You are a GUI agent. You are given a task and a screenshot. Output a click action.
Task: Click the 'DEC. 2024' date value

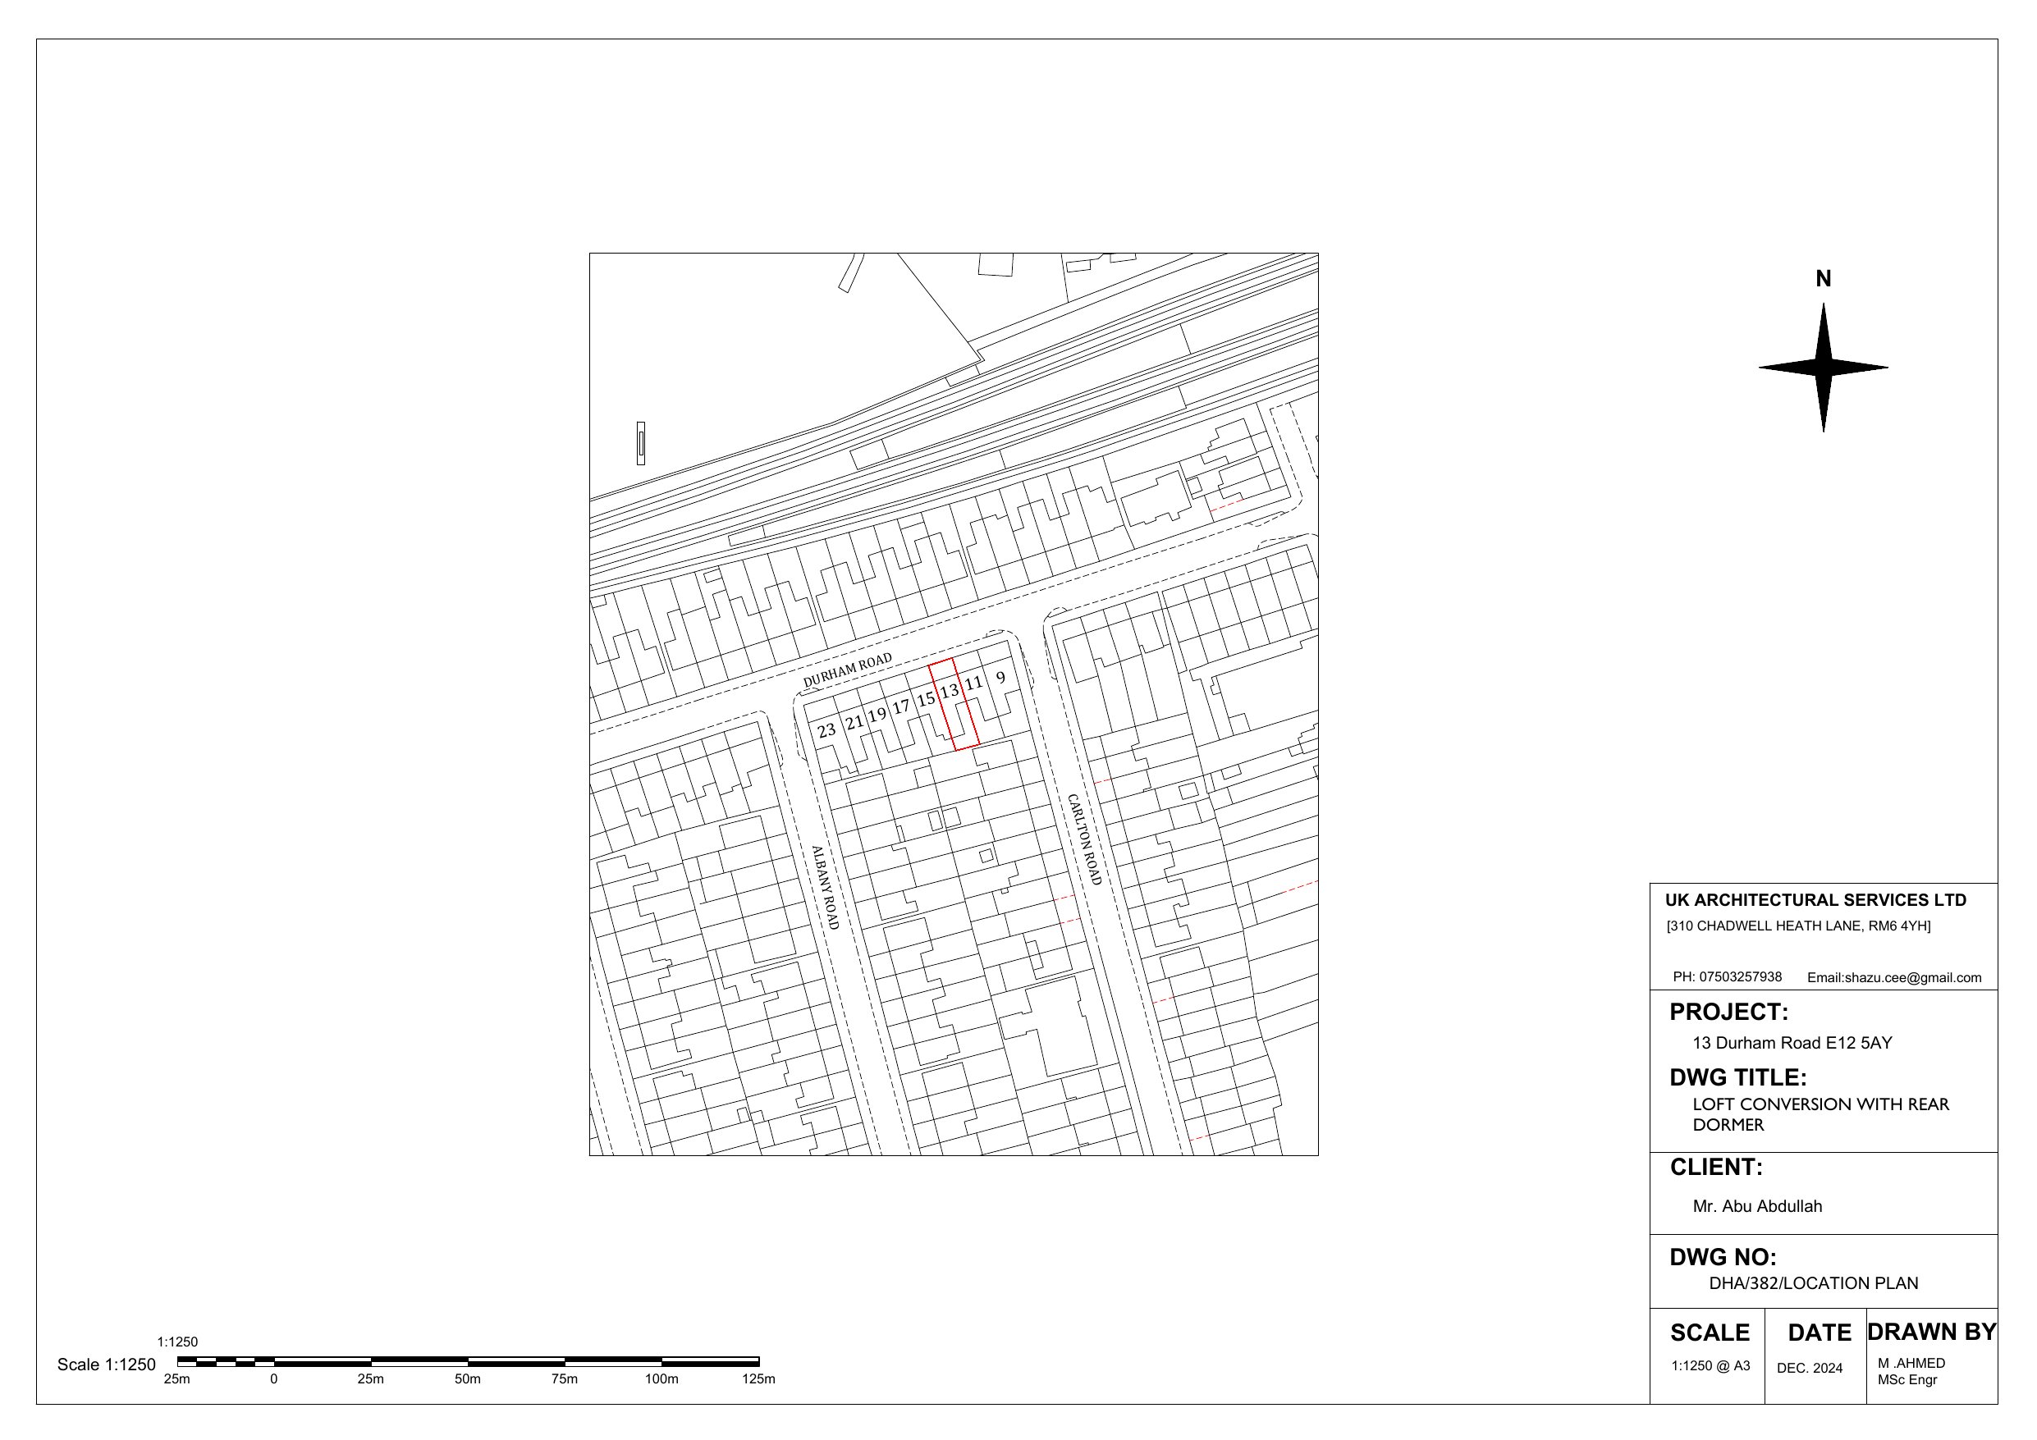point(1809,1368)
